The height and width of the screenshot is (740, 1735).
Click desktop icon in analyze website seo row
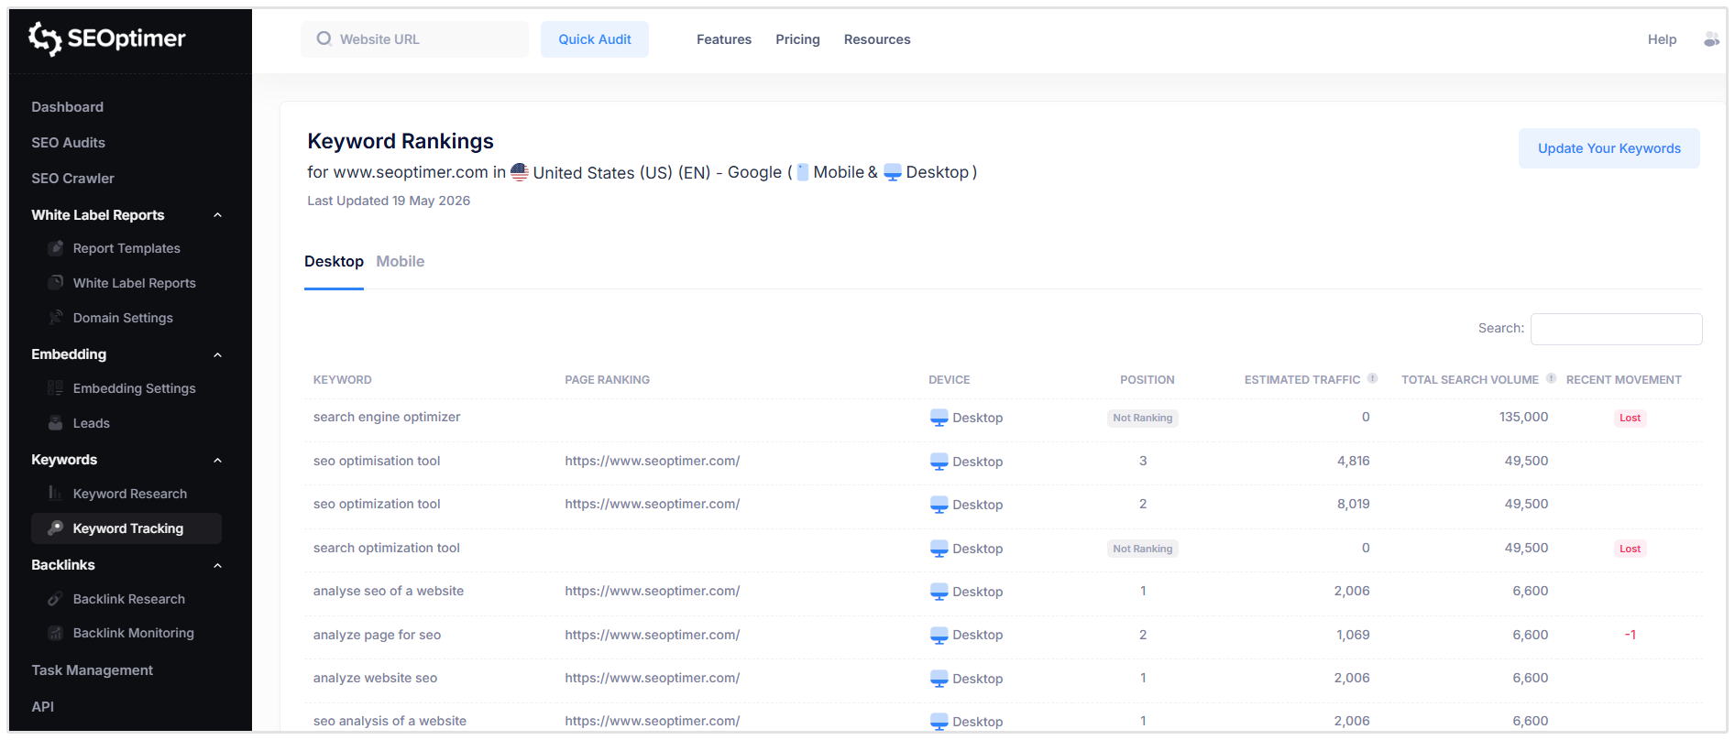coord(939,679)
